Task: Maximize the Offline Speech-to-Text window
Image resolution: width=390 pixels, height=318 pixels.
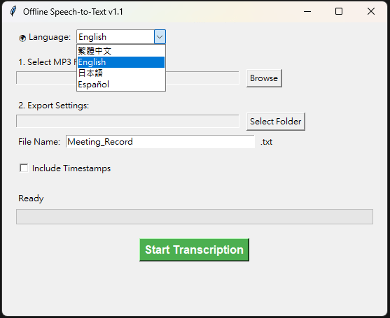Action: [x=339, y=11]
